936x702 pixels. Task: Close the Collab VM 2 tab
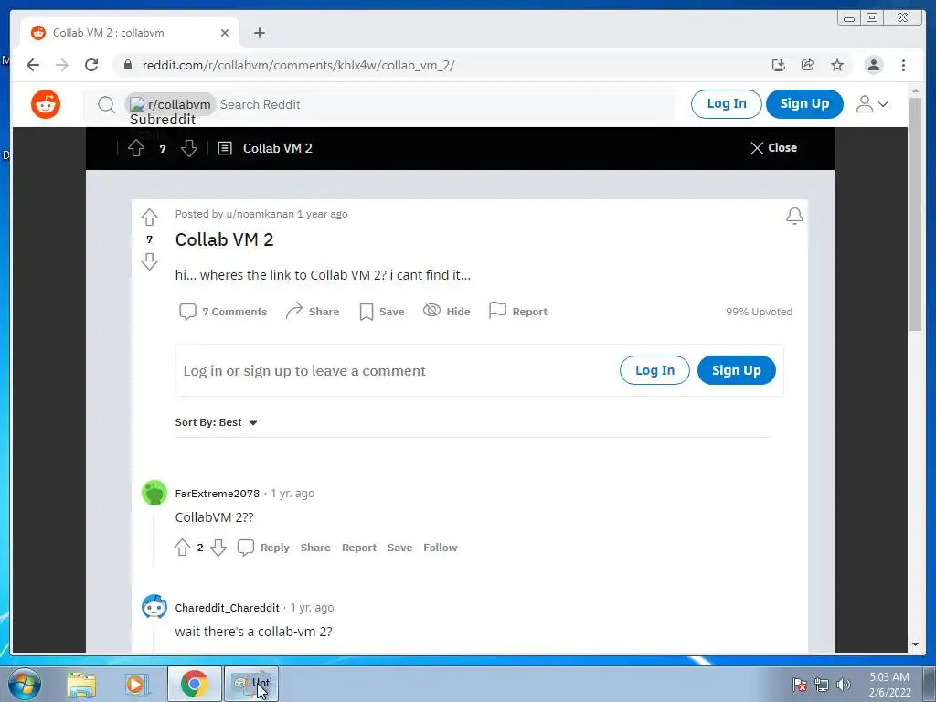pyautogui.click(x=225, y=33)
